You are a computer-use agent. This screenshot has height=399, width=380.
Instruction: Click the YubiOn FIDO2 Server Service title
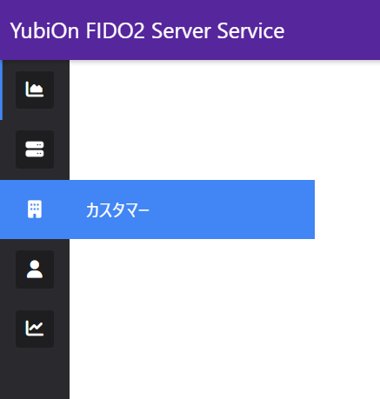[x=147, y=30]
